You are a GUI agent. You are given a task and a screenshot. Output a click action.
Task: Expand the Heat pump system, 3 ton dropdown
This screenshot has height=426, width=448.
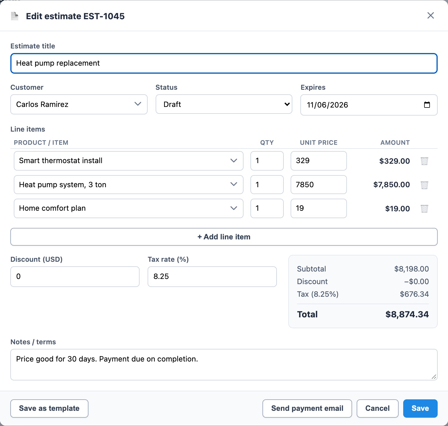pyautogui.click(x=129, y=185)
